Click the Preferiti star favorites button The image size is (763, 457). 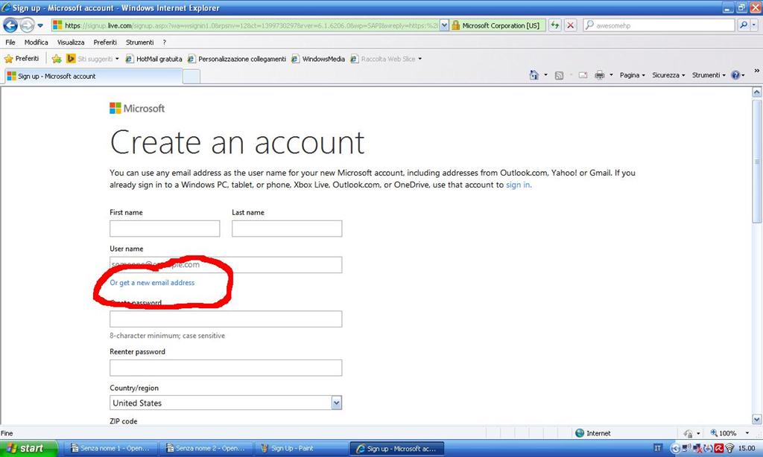click(22, 58)
